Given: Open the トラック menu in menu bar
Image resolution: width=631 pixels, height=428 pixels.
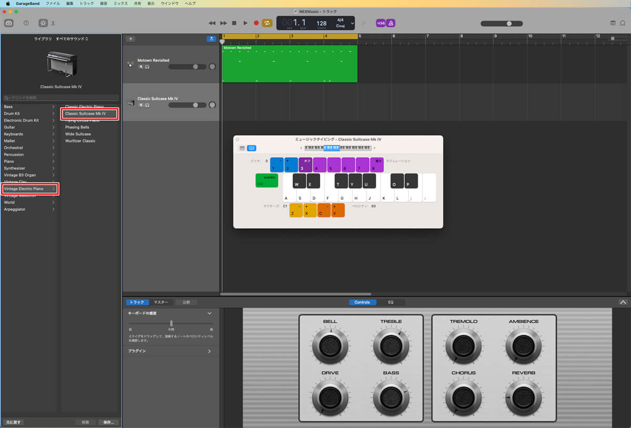Looking at the screenshot, I should [87, 3].
